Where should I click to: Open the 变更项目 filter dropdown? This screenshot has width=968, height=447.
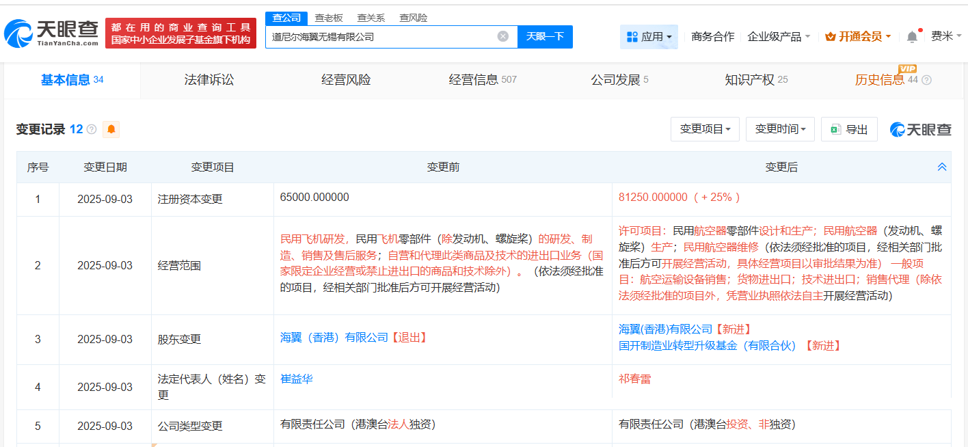pyautogui.click(x=705, y=128)
